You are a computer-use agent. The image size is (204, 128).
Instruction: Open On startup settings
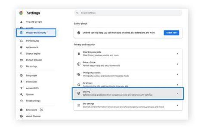click(31, 66)
